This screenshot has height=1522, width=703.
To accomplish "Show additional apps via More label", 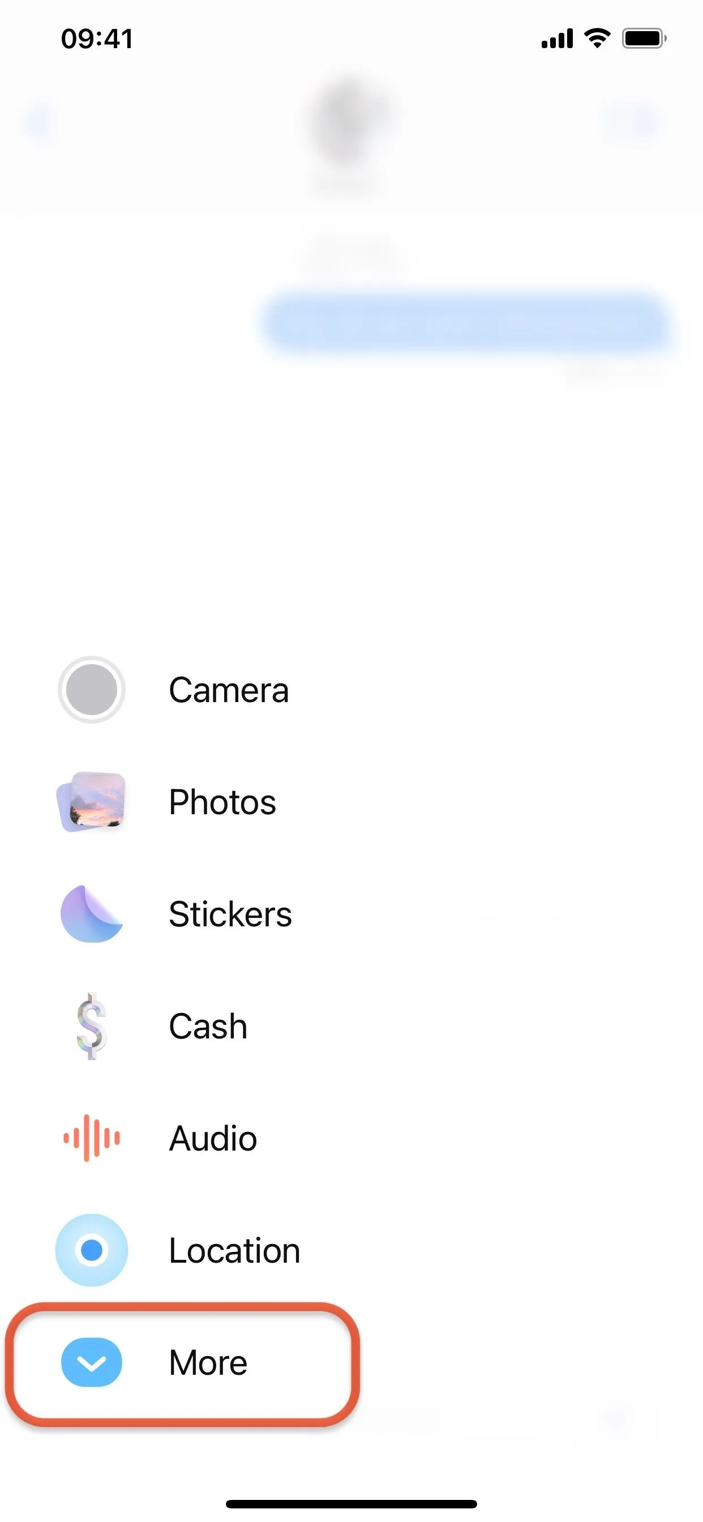I will (208, 1362).
